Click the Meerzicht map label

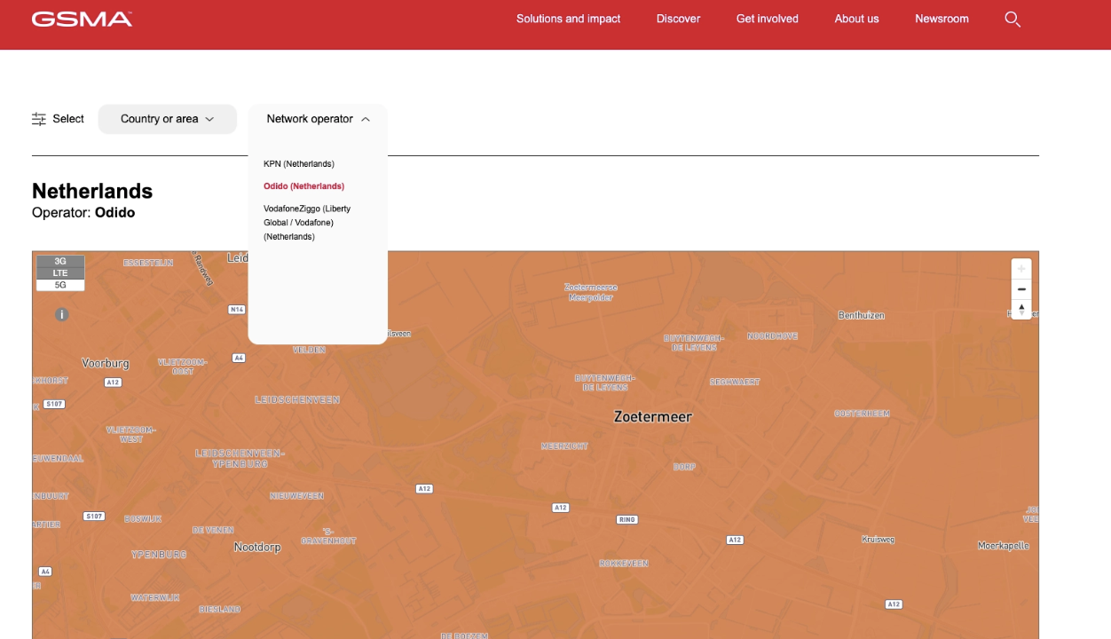pyautogui.click(x=564, y=446)
